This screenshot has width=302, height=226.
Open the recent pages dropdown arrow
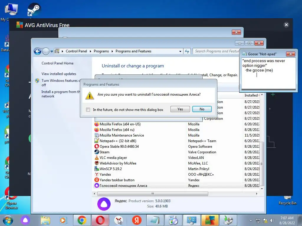click(x=52, y=51)
